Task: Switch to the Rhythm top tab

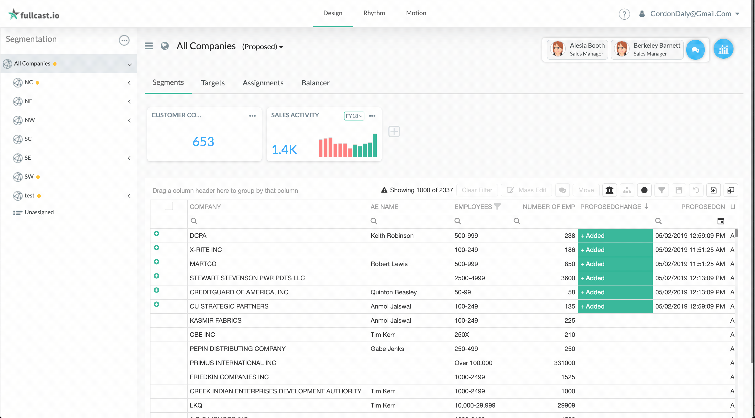Action: pos(374,13)
